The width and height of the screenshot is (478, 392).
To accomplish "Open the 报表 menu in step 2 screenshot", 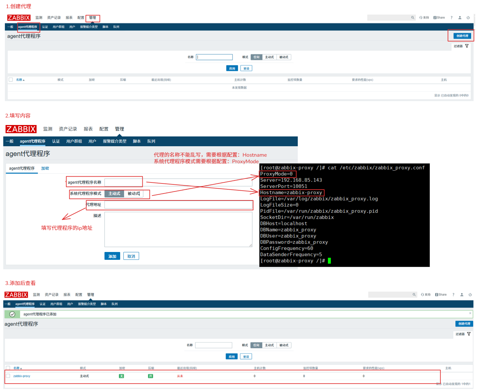I will (88, 129).
